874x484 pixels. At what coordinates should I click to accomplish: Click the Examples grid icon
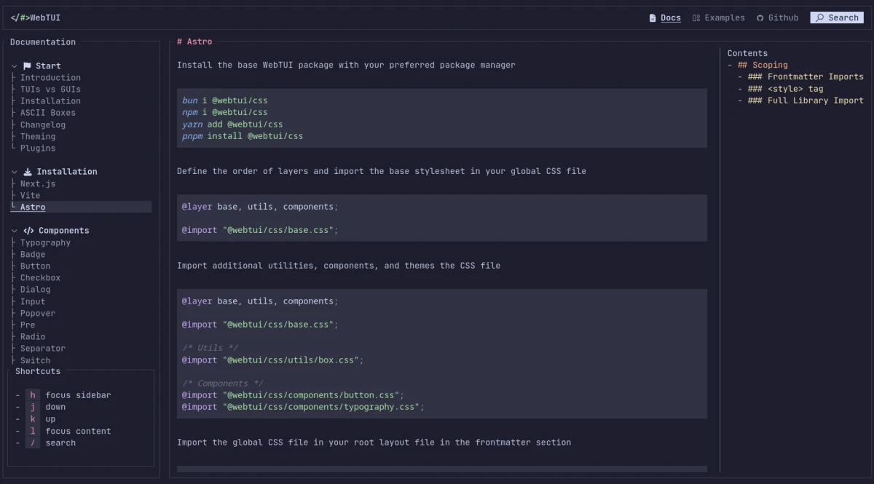696,18
